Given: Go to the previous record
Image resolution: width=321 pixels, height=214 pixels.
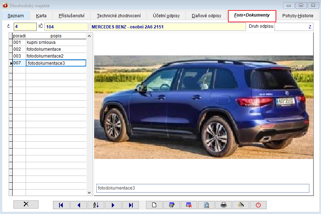Looking at the screenshot, I should pos(79,205).
